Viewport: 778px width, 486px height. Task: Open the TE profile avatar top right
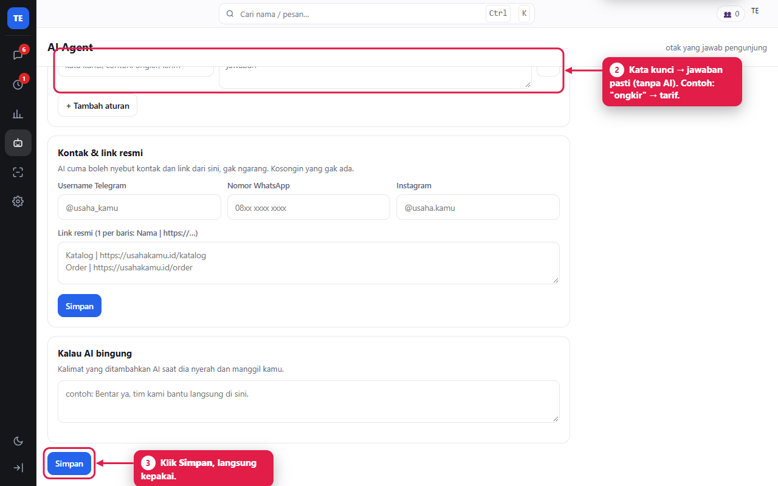[x=755, y=11]
